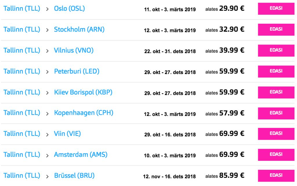Click EDASI on the Amsterdam row
The image size is (297, 186).
pyautogui.click(x=276, y=155)
